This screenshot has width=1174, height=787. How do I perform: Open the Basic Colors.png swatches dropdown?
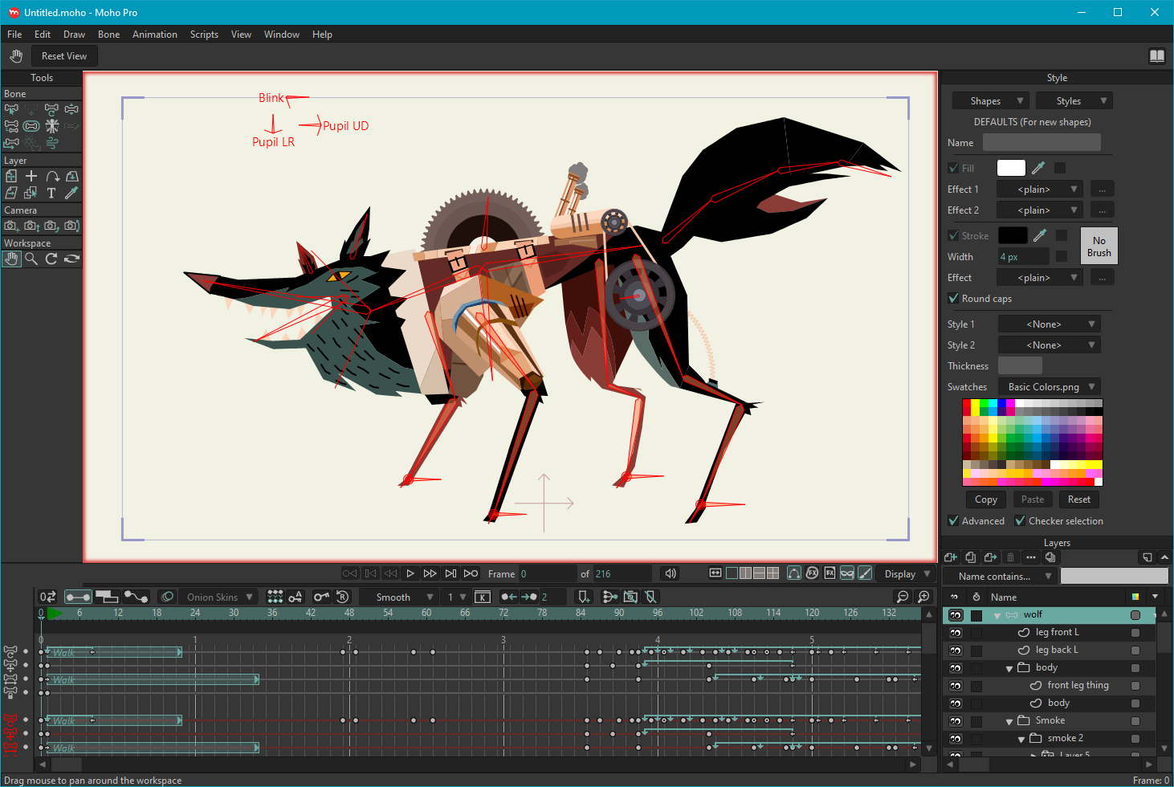pos(1049,386)
